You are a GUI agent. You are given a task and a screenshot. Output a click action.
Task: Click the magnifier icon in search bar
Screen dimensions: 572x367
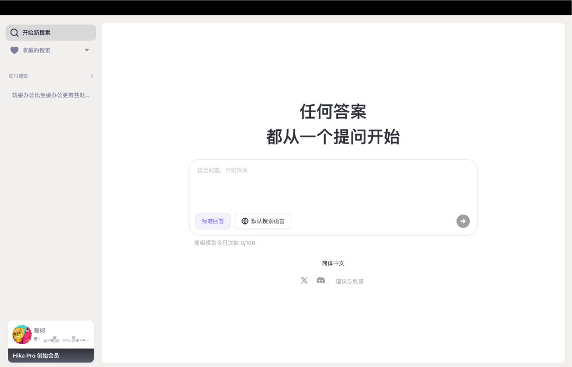coord(14,32)
